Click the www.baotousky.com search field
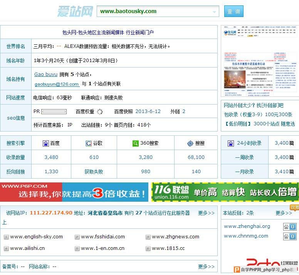 (158, 11)
